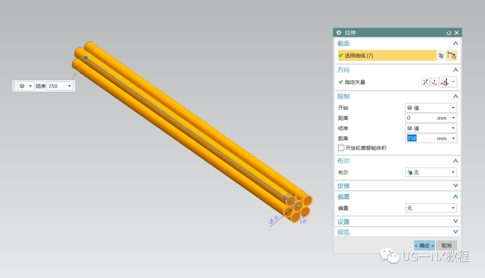Click the gear icon on the 拉伸 dialog title bar
Screen dimensions: 485x278
pos(338,32)
